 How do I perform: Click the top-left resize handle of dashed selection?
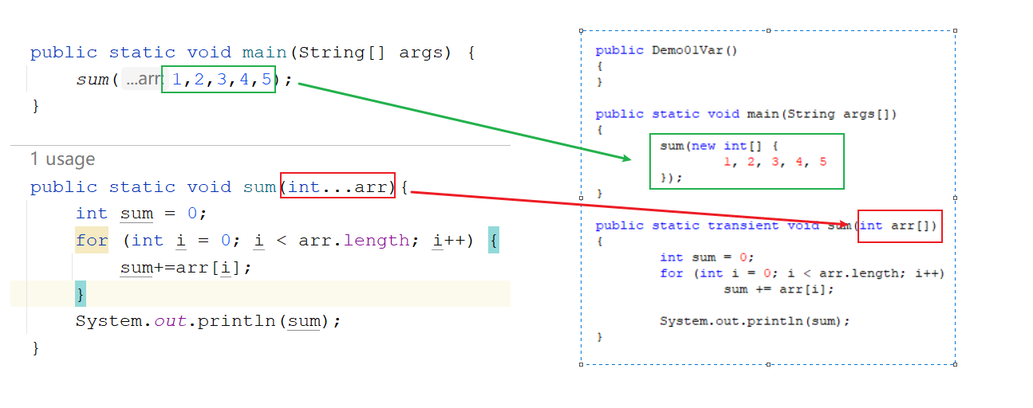(x=581, y=31)
